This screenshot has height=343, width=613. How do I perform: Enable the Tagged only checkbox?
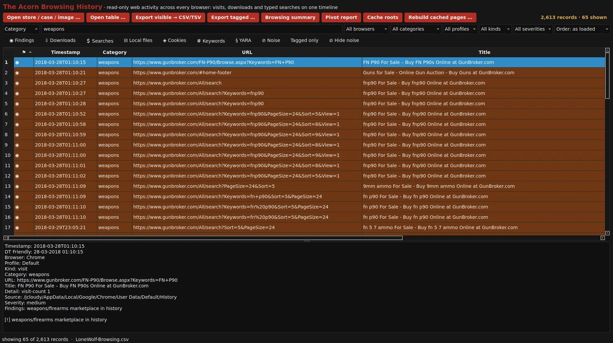coord(304,40)
